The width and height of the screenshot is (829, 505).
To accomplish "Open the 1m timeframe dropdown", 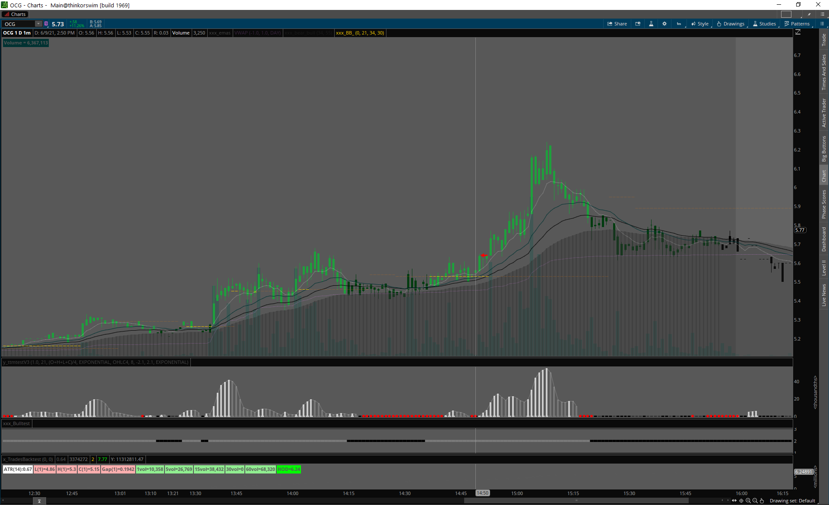I will tap(679, 24).
